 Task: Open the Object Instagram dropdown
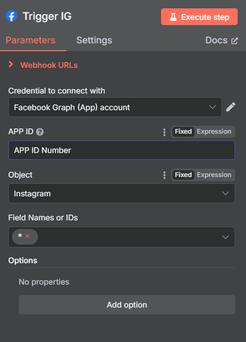click(x=121, y=193)
